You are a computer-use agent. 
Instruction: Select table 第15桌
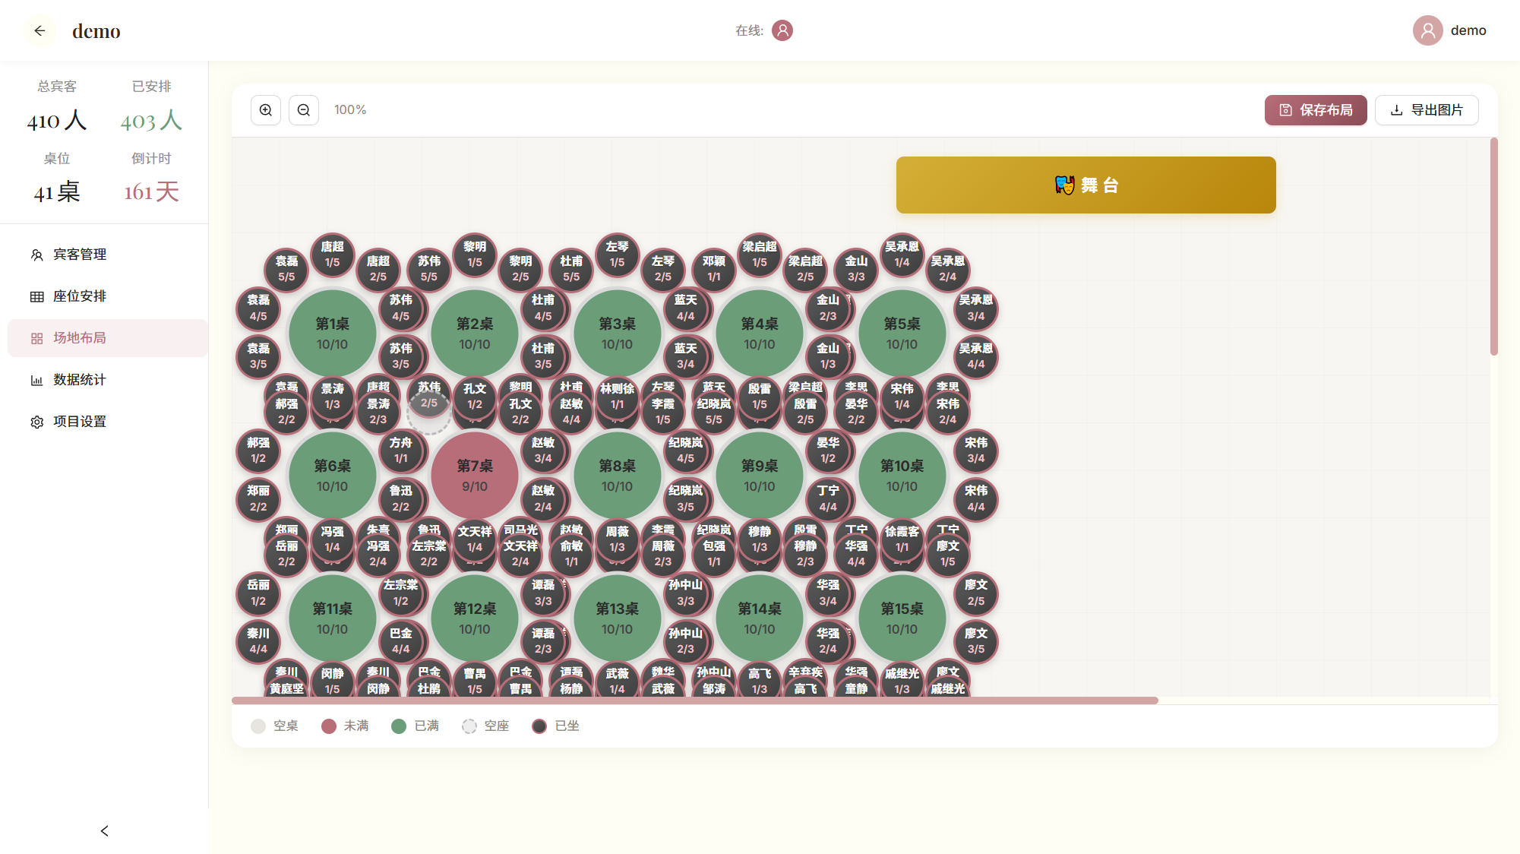pyautogui.click(x=902, y=618)
